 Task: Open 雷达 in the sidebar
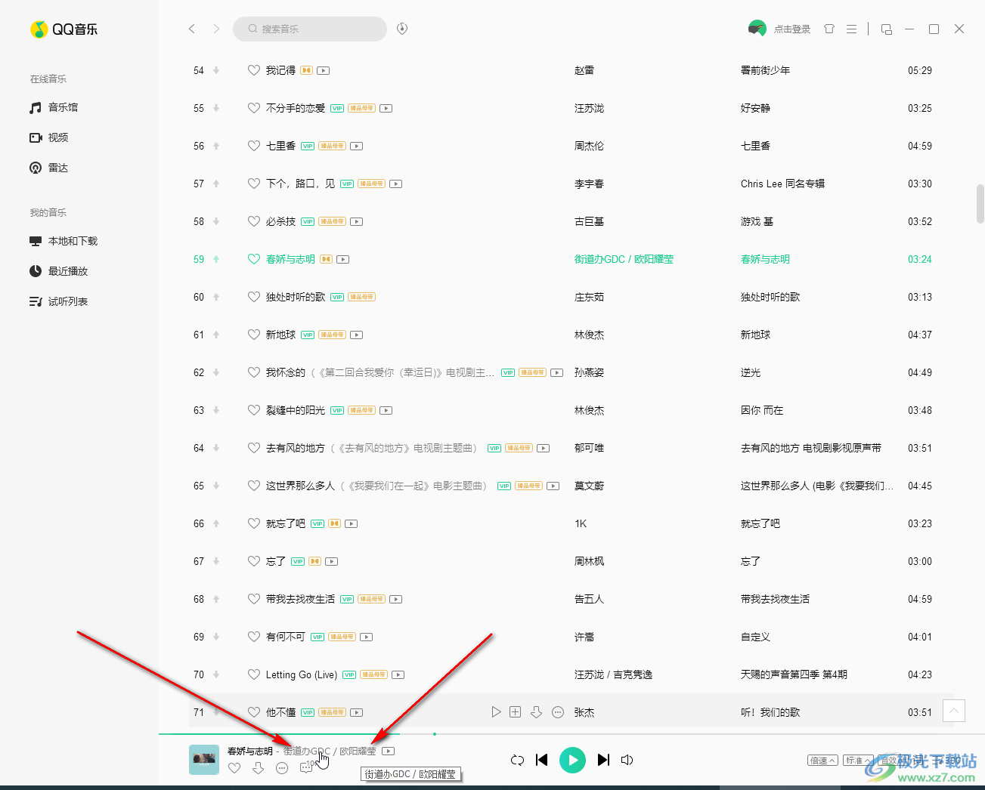(x=49, y=168)
